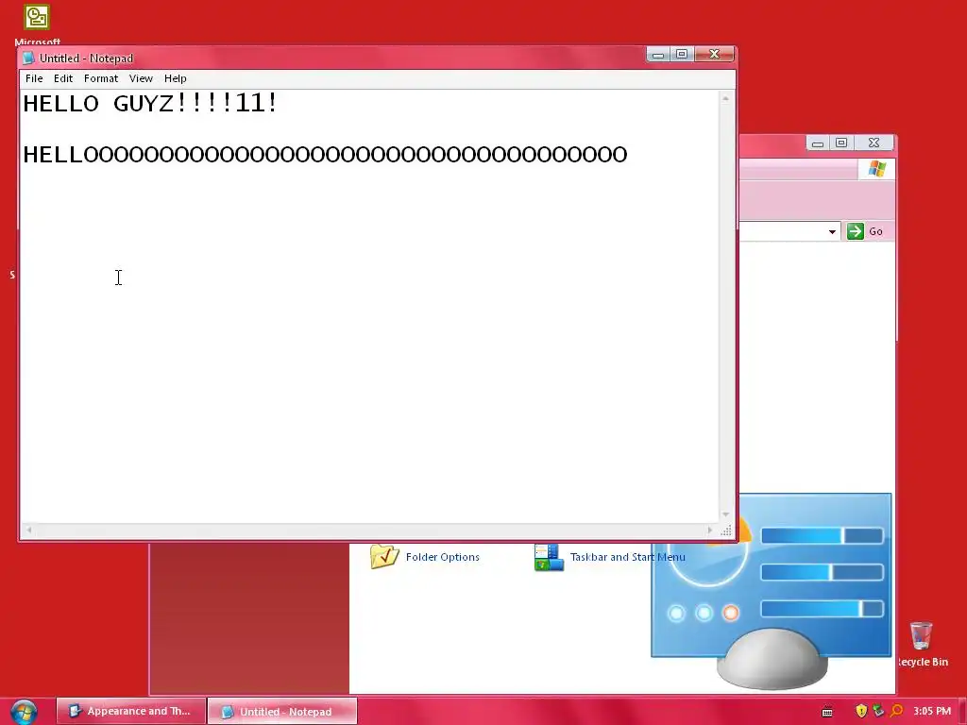
Task: Open the Help menu in Notepad
Action: click(175, 78)
